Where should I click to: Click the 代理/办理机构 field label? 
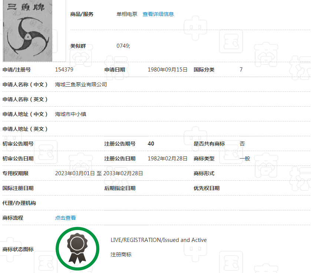coord(19,203)
